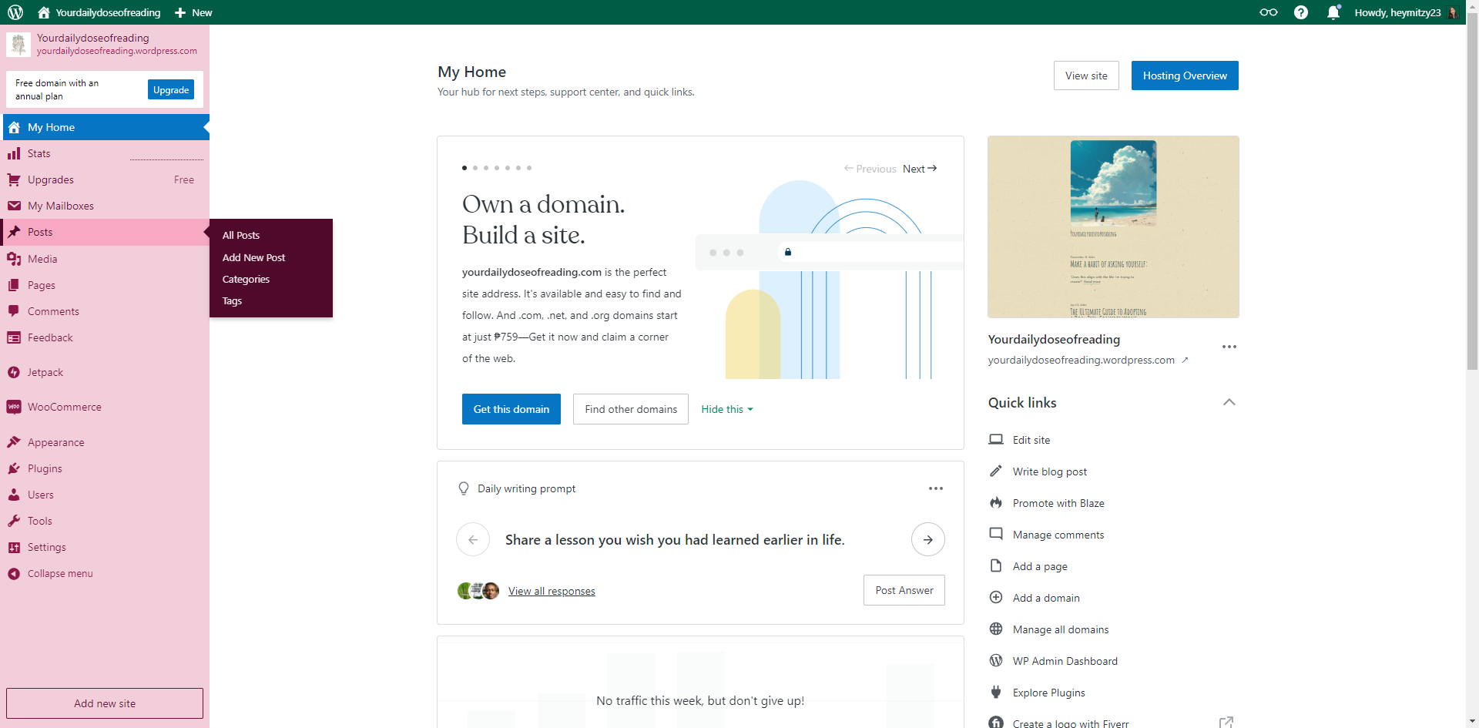Click the user avatar in the admin bar
The height and width of the screenshot is (728, 1479).
click(x=1453, y=12)
